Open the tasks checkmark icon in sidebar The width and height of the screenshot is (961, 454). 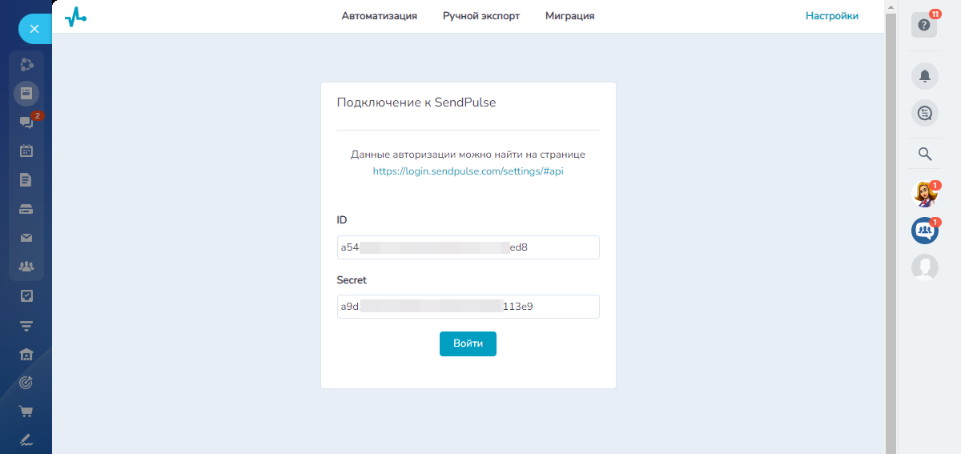(26, 295)
